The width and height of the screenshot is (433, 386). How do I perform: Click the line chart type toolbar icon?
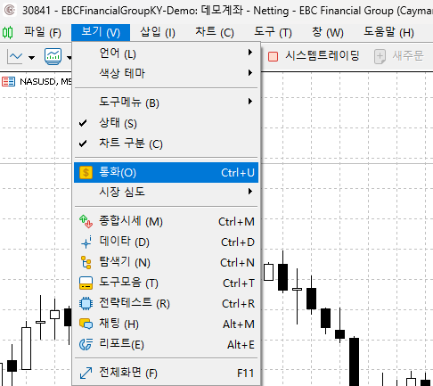pos(15,56)
